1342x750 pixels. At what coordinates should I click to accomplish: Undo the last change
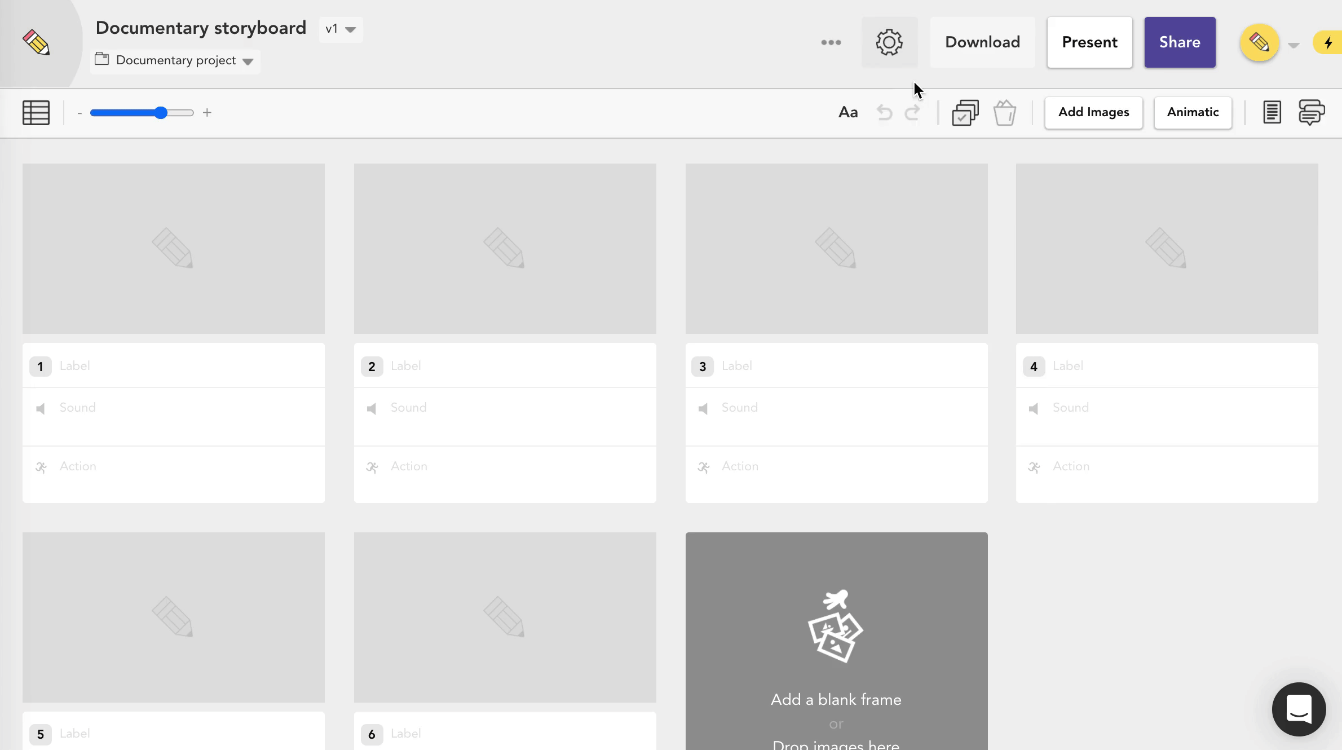point(884,112)
